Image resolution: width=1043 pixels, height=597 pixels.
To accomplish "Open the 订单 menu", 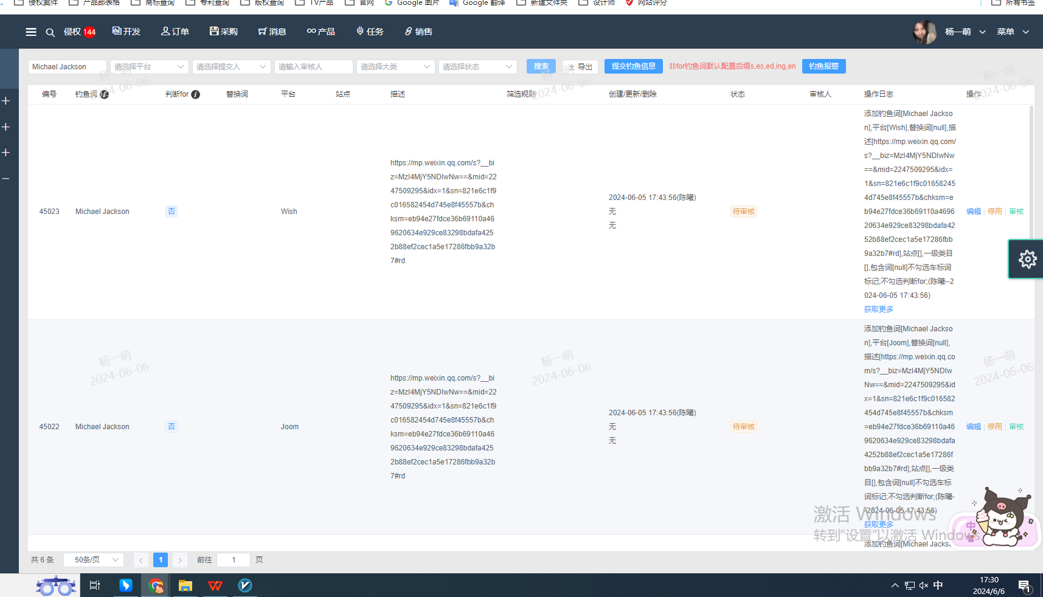I will [175, 32].
